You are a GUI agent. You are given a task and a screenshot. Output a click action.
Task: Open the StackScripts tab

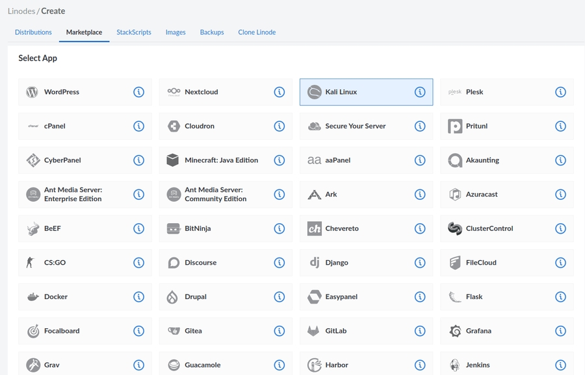pyautogui.click(x=134, y=32)
